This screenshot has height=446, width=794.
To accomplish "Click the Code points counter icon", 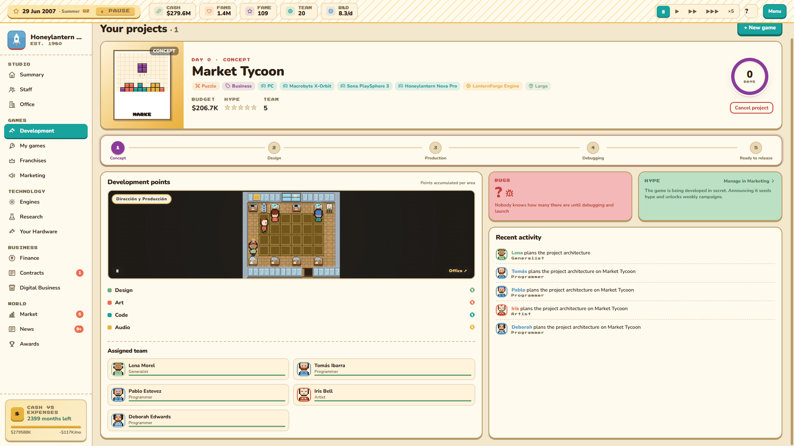I will coord(472,315).
